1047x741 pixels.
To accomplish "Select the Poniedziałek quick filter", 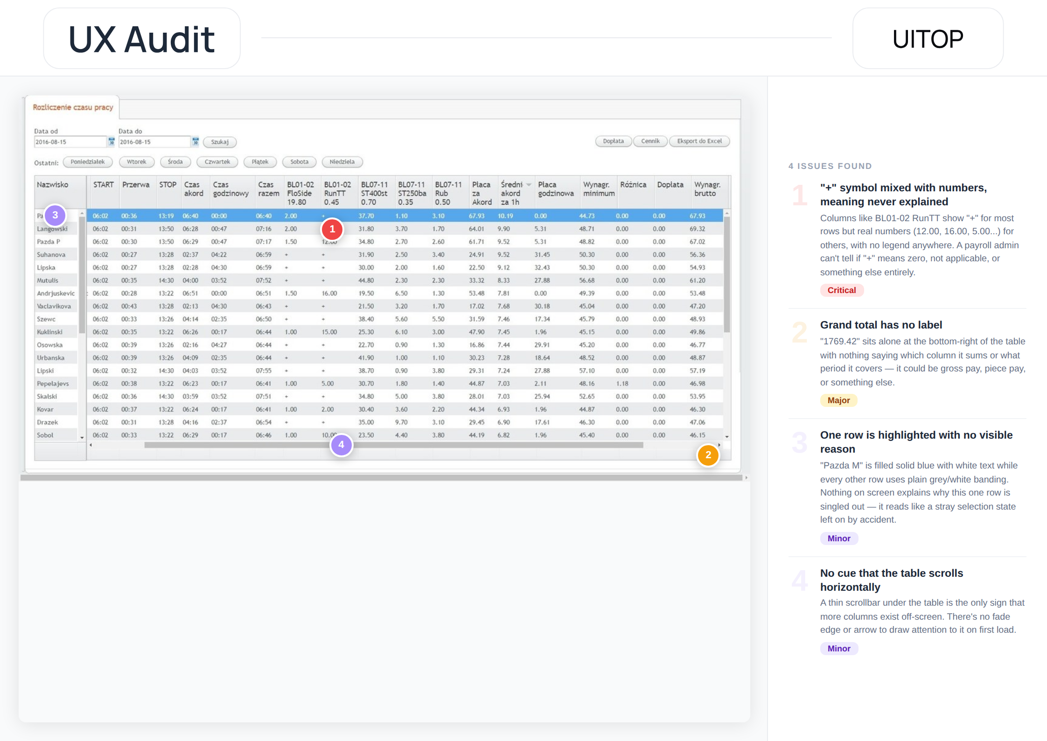I will (88, 162).
